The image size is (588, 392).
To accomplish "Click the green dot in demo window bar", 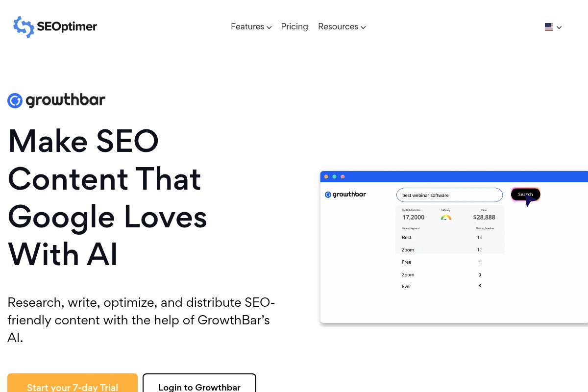I will [x=334, y=177].
